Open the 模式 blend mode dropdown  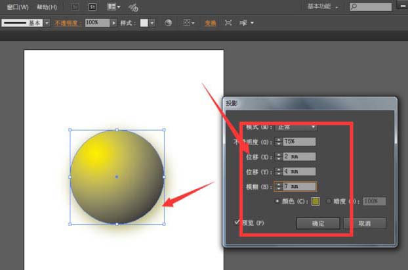(x=296, y=127)
